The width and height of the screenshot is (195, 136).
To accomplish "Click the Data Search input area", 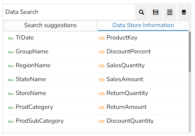I will [69, 12].
